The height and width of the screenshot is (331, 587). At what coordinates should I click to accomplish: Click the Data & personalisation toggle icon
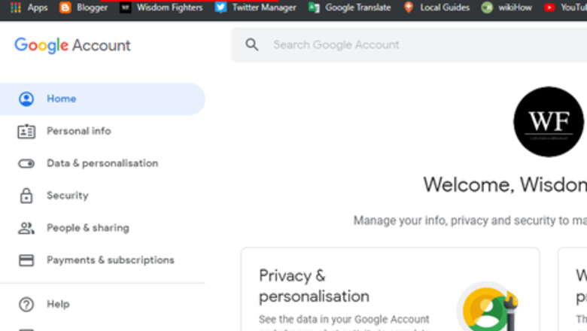point(26,163)
